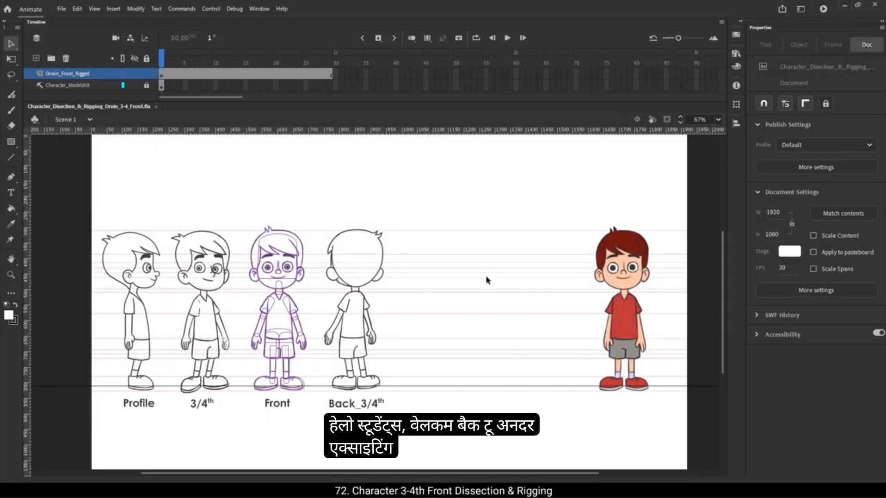Select the Rectangle tool
Screen dimensions: 886x498
click(x=11, y=142)
